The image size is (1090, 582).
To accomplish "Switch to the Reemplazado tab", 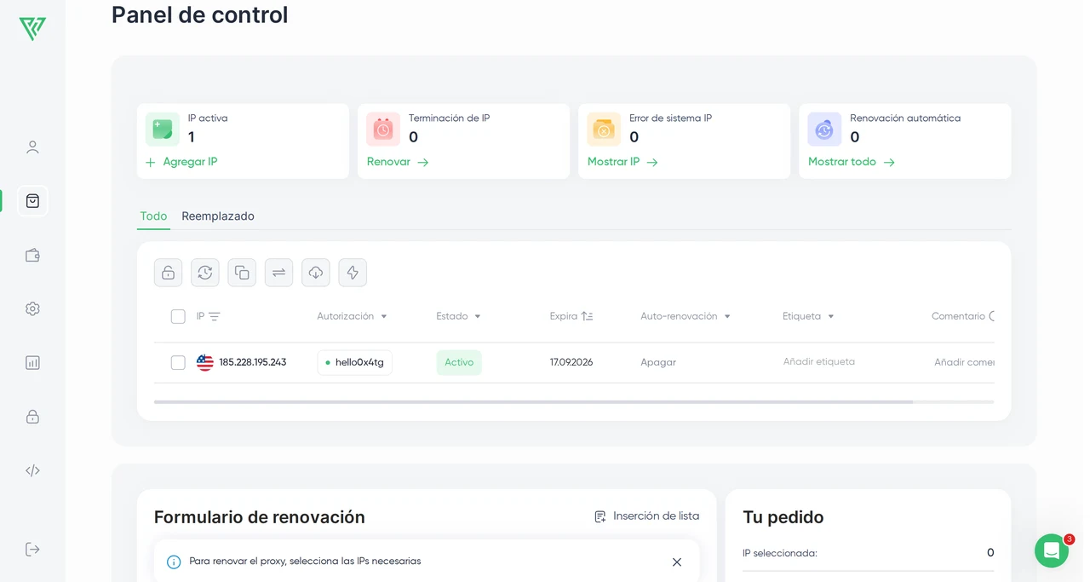I will click(218, 216).
